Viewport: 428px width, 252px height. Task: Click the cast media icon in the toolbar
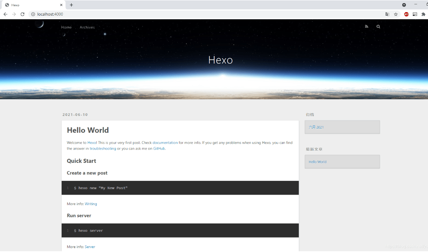click(x=415, y=14)
